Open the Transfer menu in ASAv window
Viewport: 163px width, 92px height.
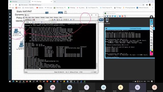click(43, 17)
